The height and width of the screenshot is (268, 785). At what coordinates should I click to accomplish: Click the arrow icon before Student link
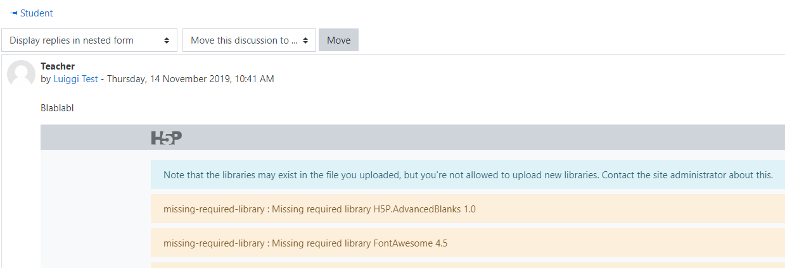14,13
